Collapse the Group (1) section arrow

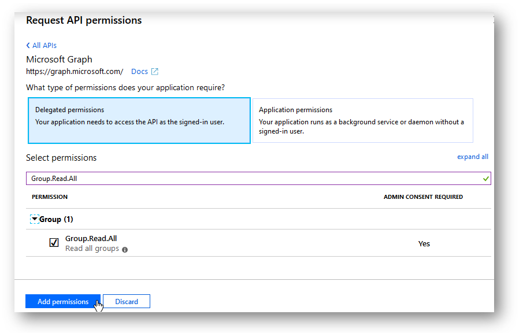tap(34, 219)
